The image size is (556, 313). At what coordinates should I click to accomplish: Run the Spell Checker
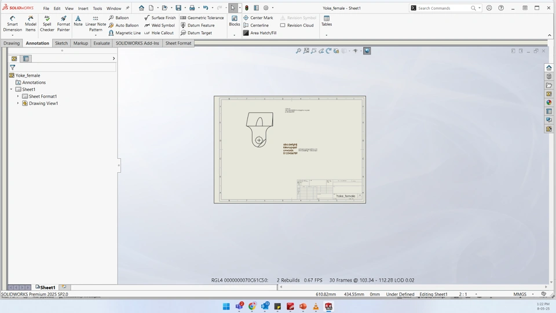(x=47, y=24)
